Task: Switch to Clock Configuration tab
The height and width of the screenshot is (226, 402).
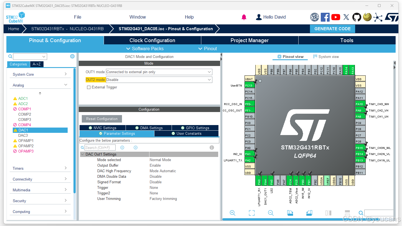Action: coord(152,40)
